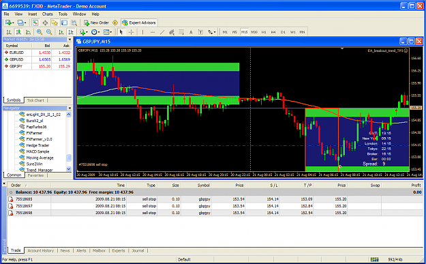
Task: Toggle chart auto scroll icon
Action: point(61,32)
